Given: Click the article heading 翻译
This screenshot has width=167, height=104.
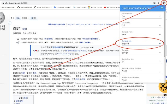Looking at the screenshot, I should 17,29.
